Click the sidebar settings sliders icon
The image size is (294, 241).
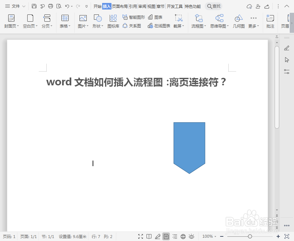[287, 71]
